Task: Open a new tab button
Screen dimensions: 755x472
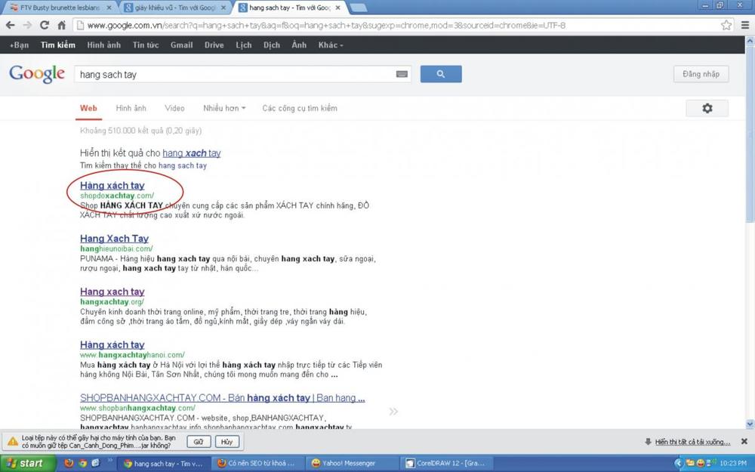Action: tap(358, 8)
